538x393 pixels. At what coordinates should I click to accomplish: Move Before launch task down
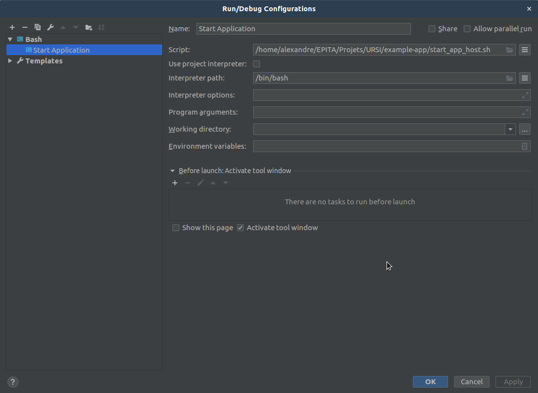click(x=226, y=183)
